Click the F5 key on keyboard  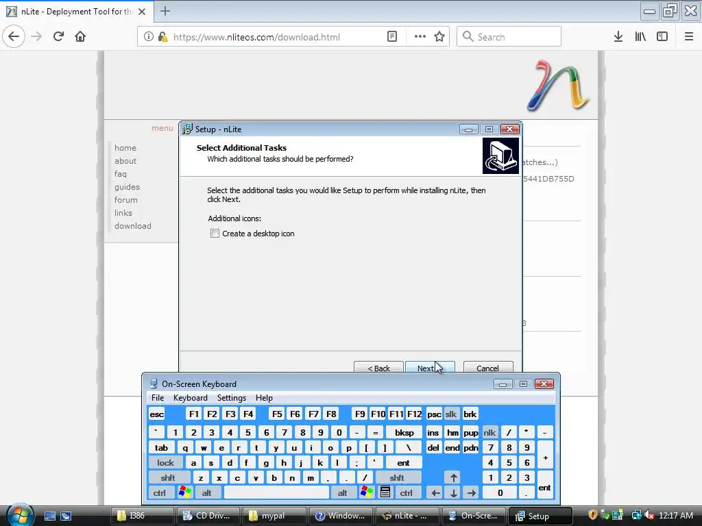click(x=277, y=414)
